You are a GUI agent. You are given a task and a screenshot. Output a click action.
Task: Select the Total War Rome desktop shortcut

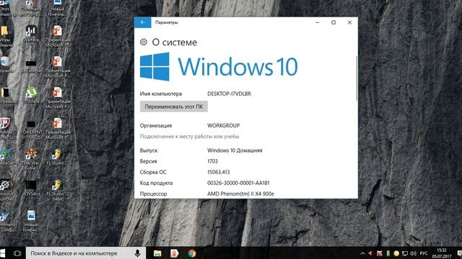(31, 159)
